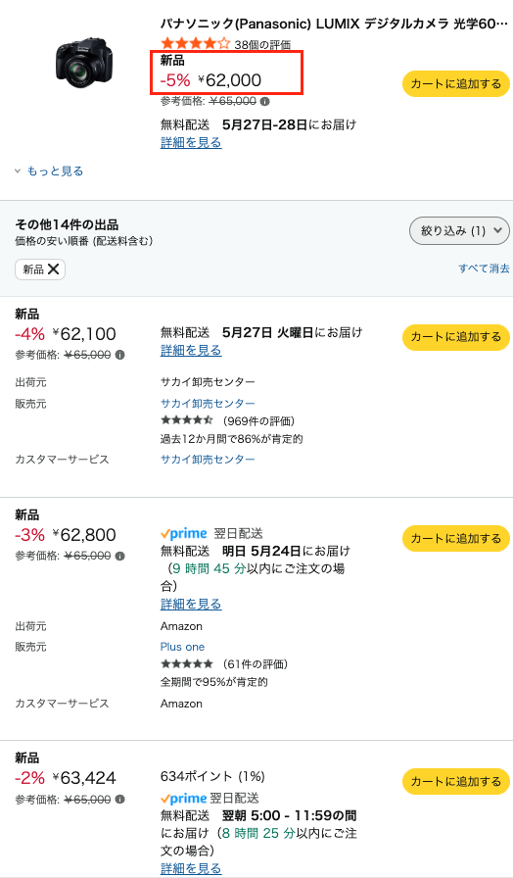Remove the 新品 filter with its X icon

click(53, 269)
